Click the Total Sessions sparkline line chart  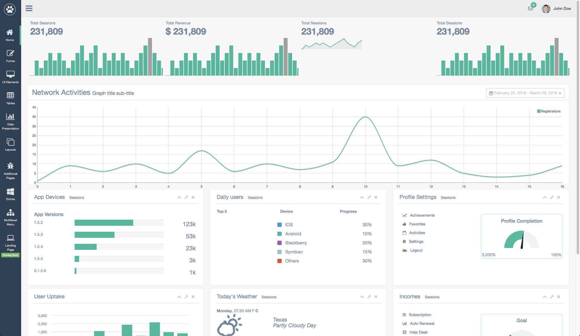coord(331,44)
